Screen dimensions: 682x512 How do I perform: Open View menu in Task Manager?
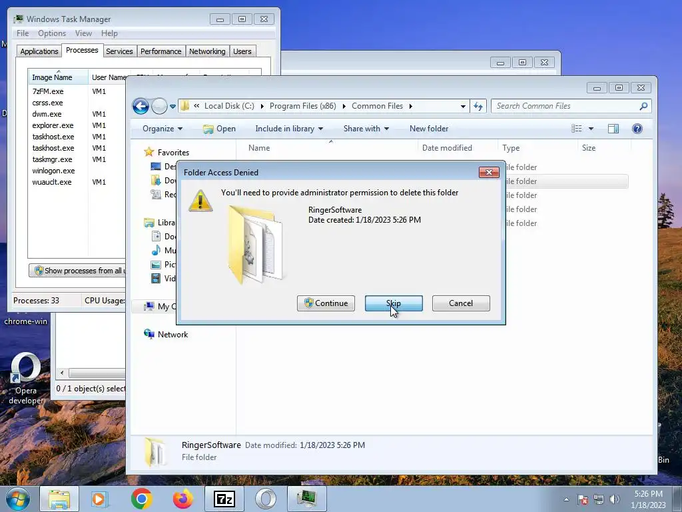pos(83,33)
